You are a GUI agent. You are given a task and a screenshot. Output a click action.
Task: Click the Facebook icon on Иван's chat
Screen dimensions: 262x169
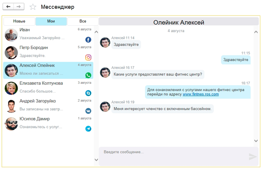(88, 40)
